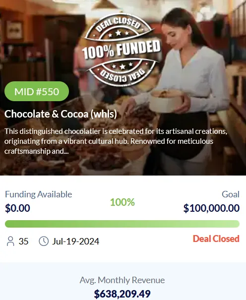
Task: Click the Avg. Monthly Revenue heading
Action: tap(122, 280)
